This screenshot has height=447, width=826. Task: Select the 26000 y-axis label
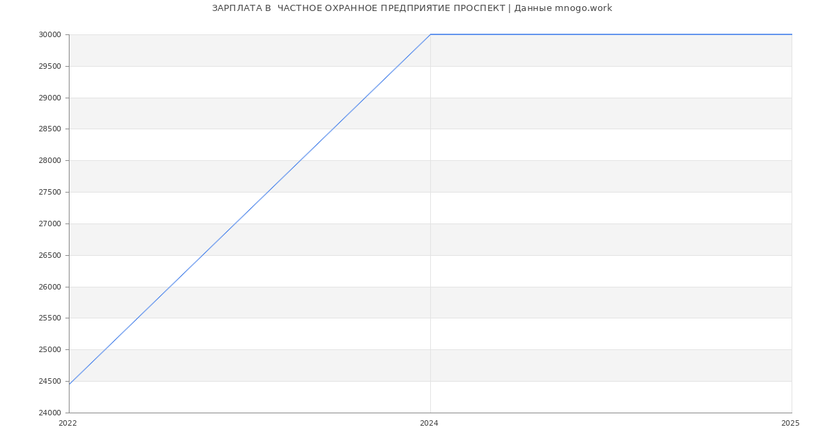(x=50, y=287)
